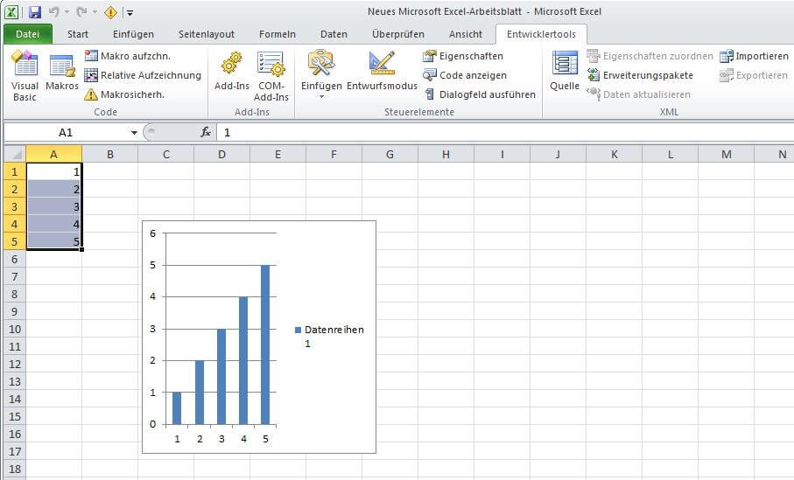Select the Entwicklertools tab
The width and height of the screenshot is (794, 480).
(541, 34)
